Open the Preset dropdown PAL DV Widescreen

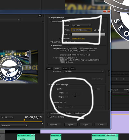pyautogui.click(x=82, y=30)
